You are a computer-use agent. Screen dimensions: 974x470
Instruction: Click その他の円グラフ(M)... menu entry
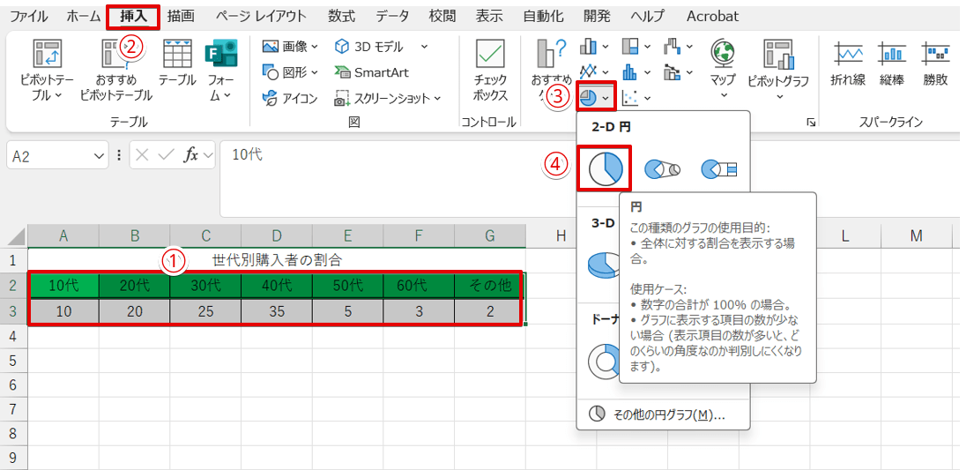(663, 414)
